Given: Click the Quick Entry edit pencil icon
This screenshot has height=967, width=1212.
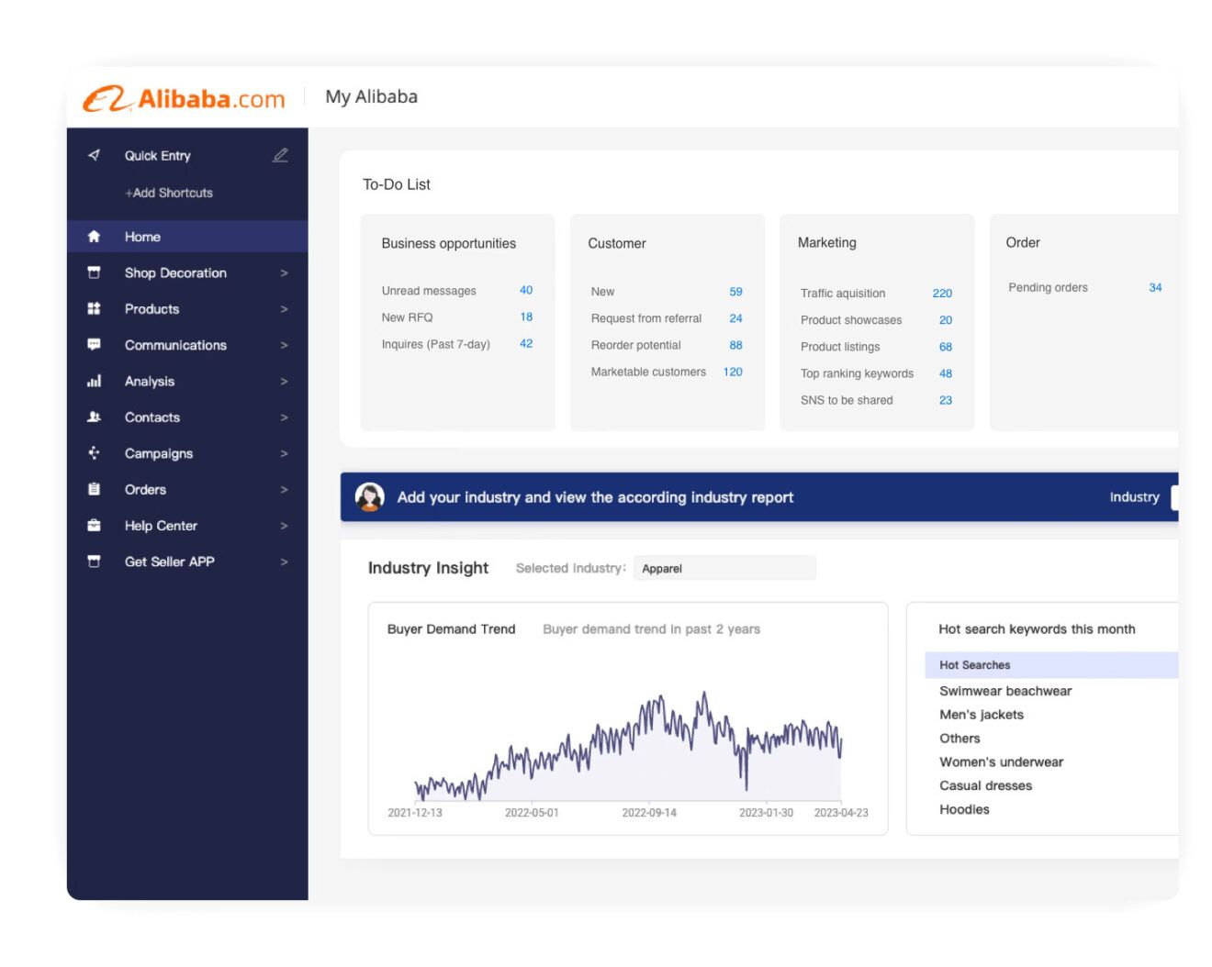Looking at the screenshot, I should pos(280,155).
